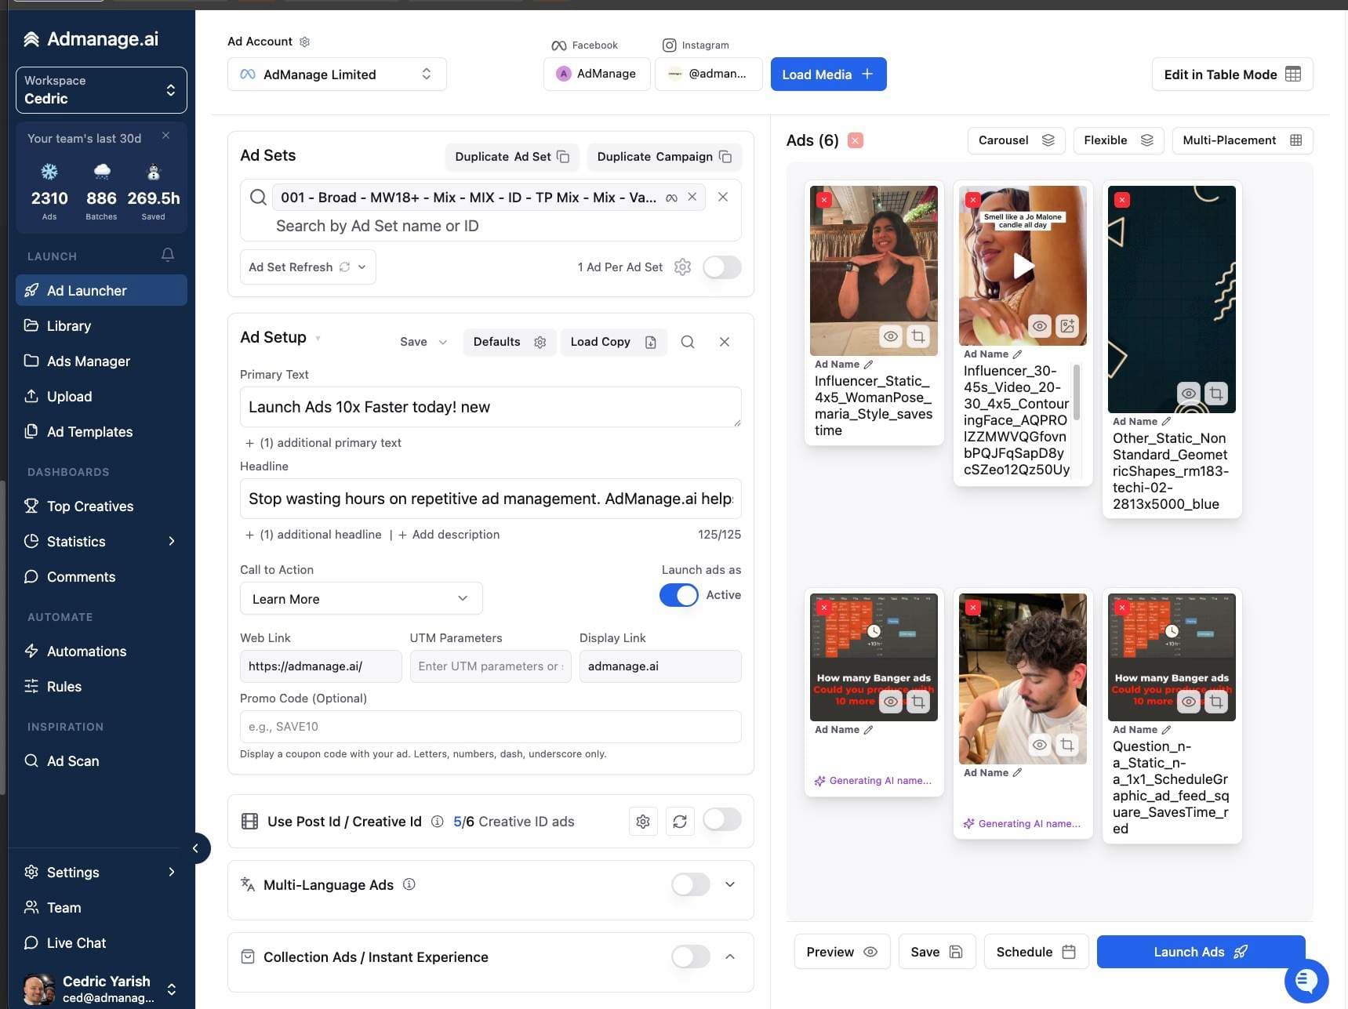Launch the Ad Scan inspiration tool
Viewport: 1348px width, 1009px height.
point(72,760)
